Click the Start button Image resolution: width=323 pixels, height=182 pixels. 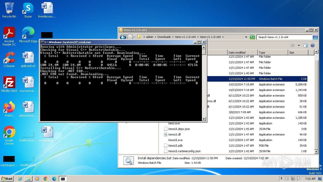tap(7, 178)
